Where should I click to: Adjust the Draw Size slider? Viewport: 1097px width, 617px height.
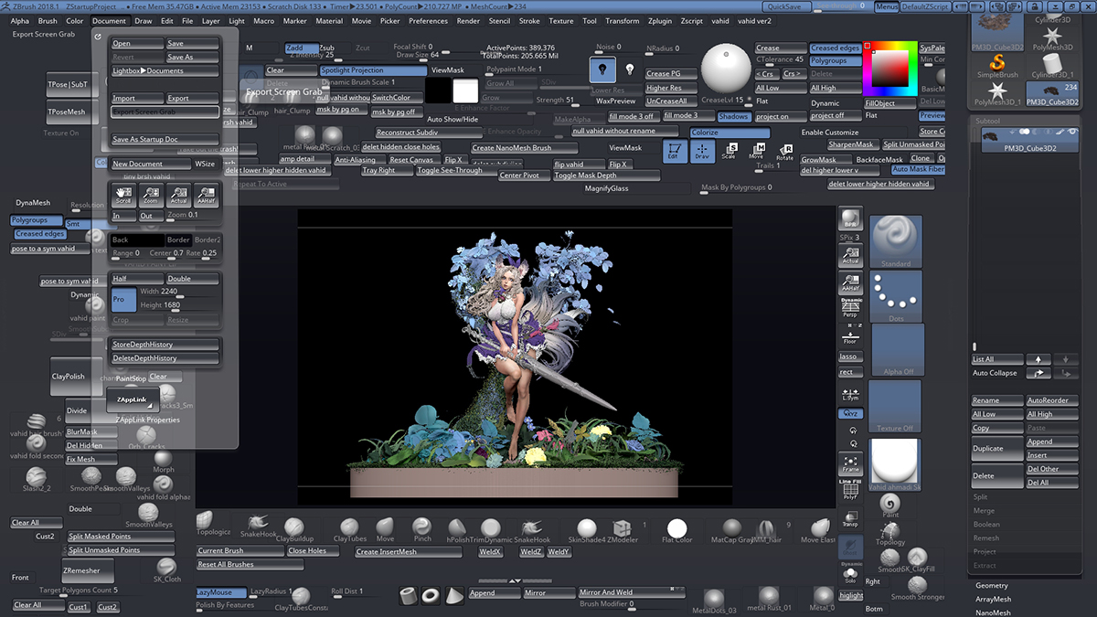[419, 55]
